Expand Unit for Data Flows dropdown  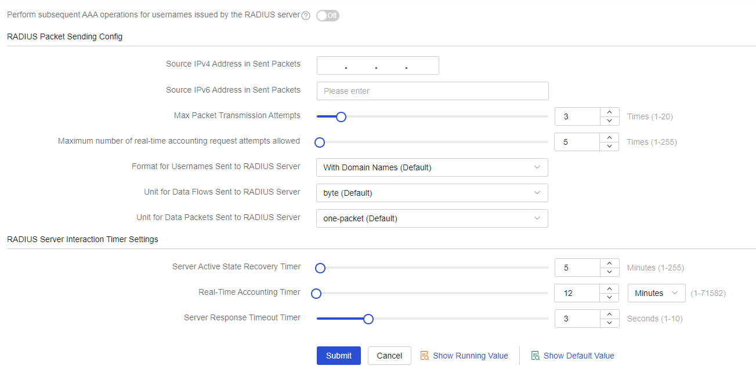(x=432, y=193)
